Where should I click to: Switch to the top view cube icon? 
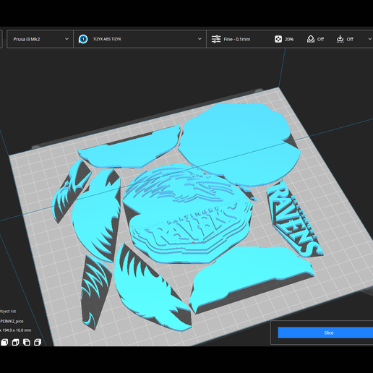[27, 342]
